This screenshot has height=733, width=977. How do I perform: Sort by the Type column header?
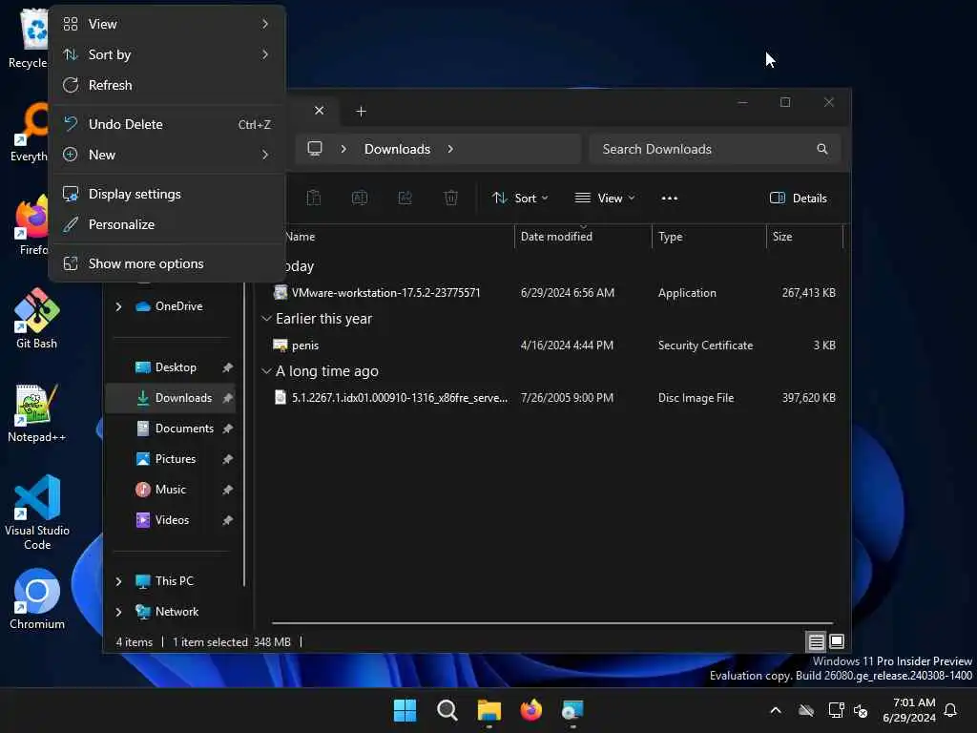pos(709,237)
